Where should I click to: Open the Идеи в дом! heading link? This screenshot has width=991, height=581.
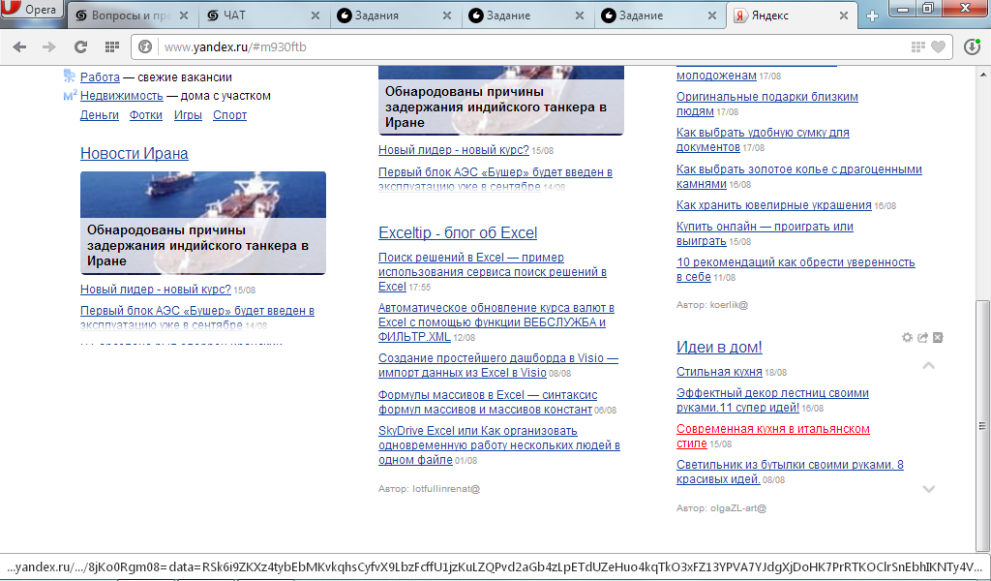tap(719, 347)
